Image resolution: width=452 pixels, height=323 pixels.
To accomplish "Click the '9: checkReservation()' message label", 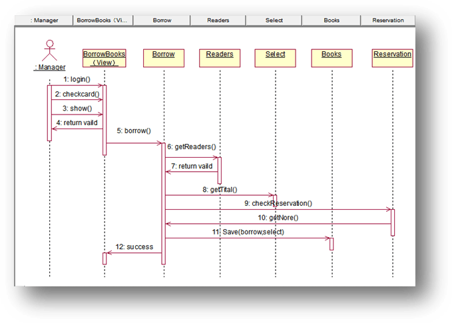I will click(x=278, y=204).
